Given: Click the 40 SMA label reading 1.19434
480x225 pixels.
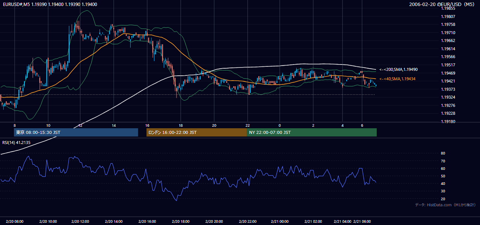Looking at the screenshot, I should [397, 79].
